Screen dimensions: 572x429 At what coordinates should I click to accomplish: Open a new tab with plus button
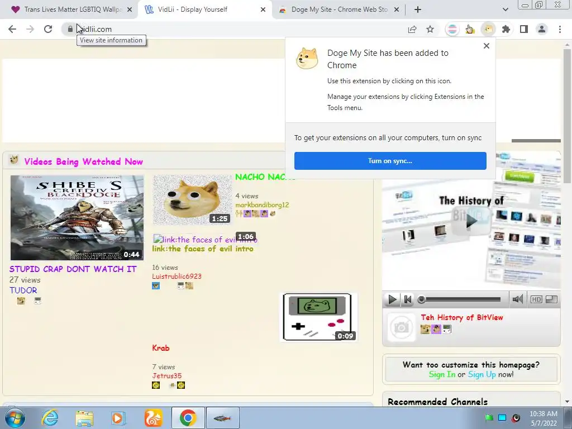pyautogui.click(x=418, y=10)
